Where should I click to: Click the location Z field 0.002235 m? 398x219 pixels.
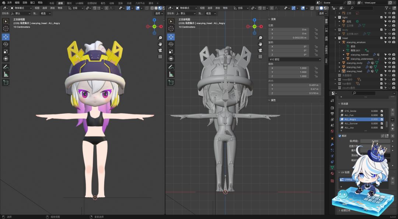(x=289, y=38)
